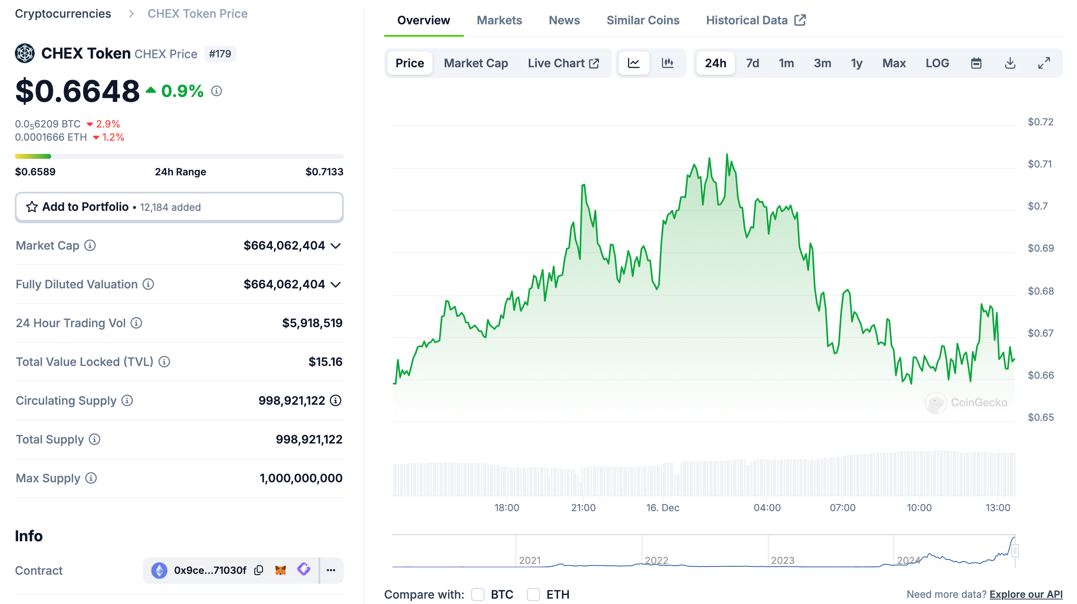
Task: Open Explore our API link
Action: [1025, 594]
